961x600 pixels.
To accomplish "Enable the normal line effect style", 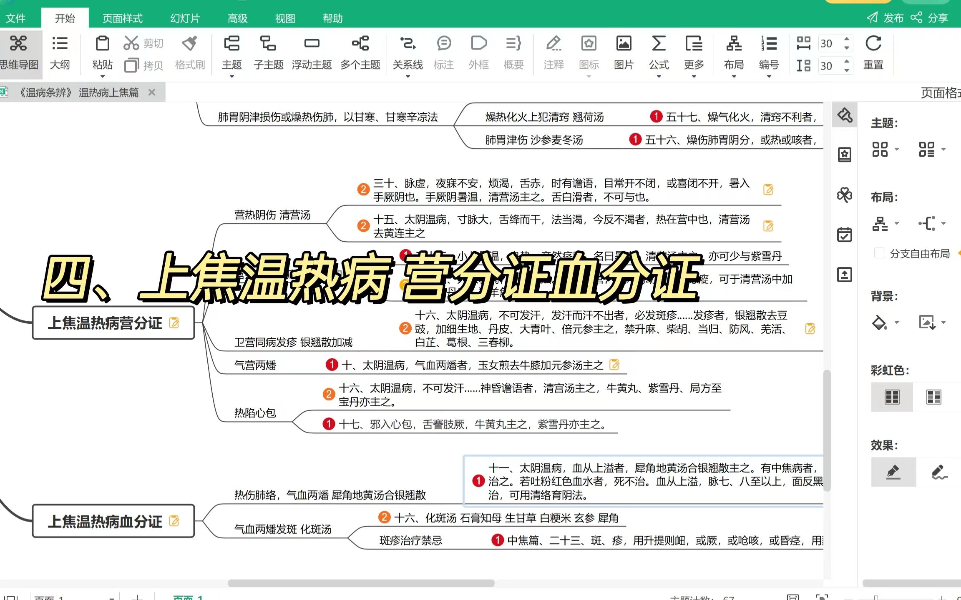I will click(x=893, y=472).
